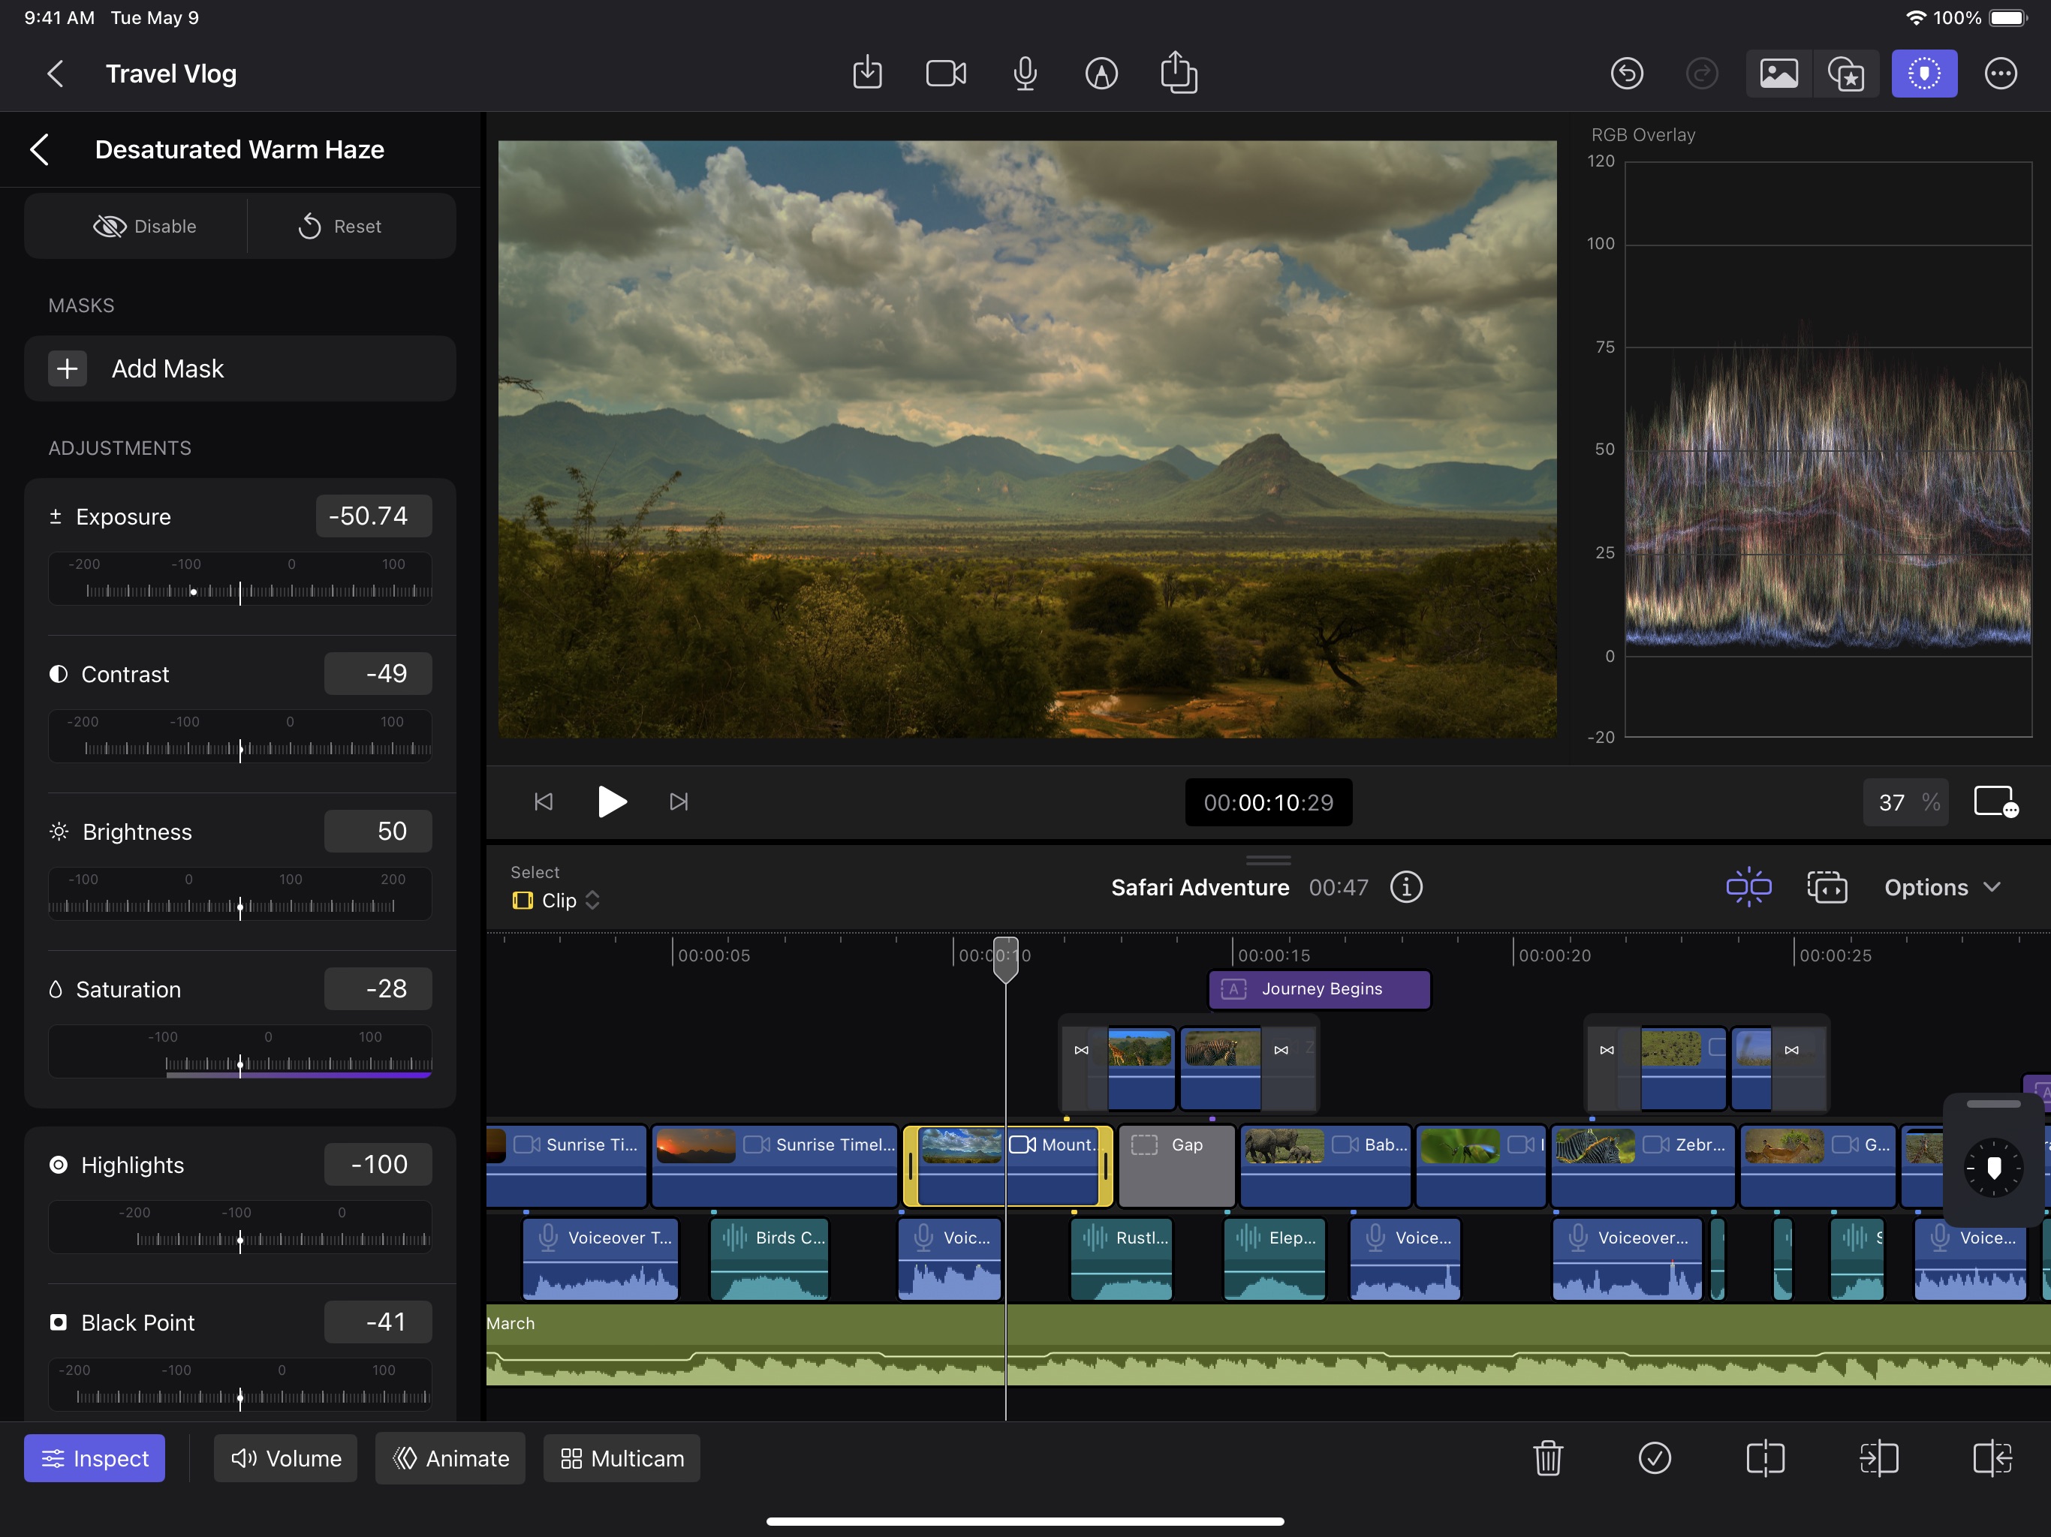The height and width of the screenshot is (1537, 2051).
Task: Select the magnetic timeline snap icon
Action: tap(1749, 886)
